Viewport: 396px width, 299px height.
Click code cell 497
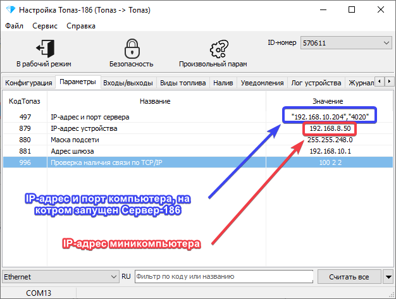[25, 117]
